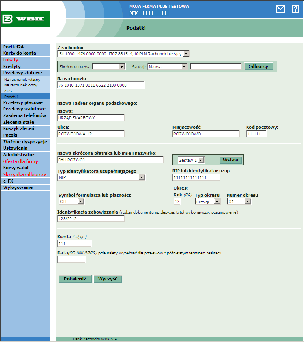This screenshot has width=304, height=342.
Task: Open Przelewy płacowe menu item
Action: point(25,102)
